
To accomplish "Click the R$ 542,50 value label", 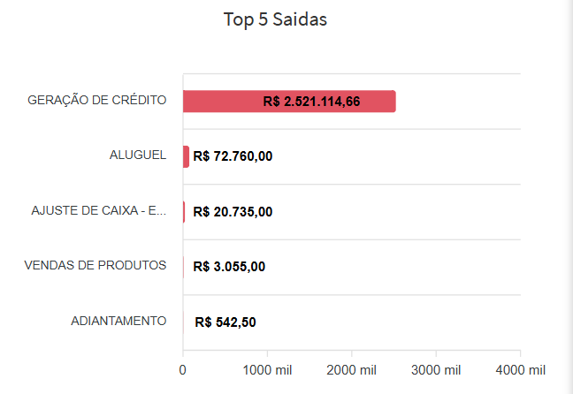I will 225,322.
